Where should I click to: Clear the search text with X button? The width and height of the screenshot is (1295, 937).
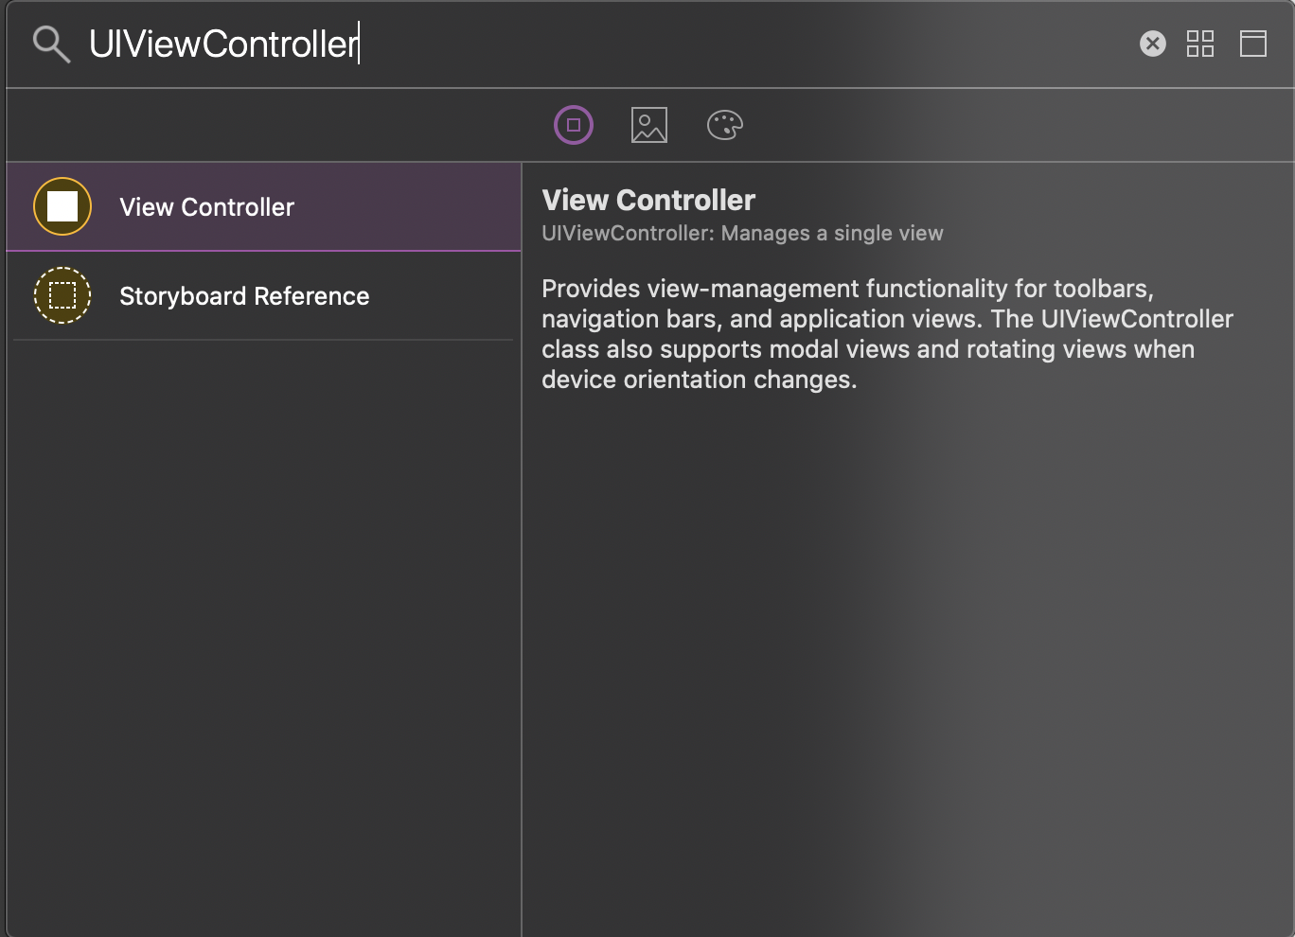[x=1152, y=44]
